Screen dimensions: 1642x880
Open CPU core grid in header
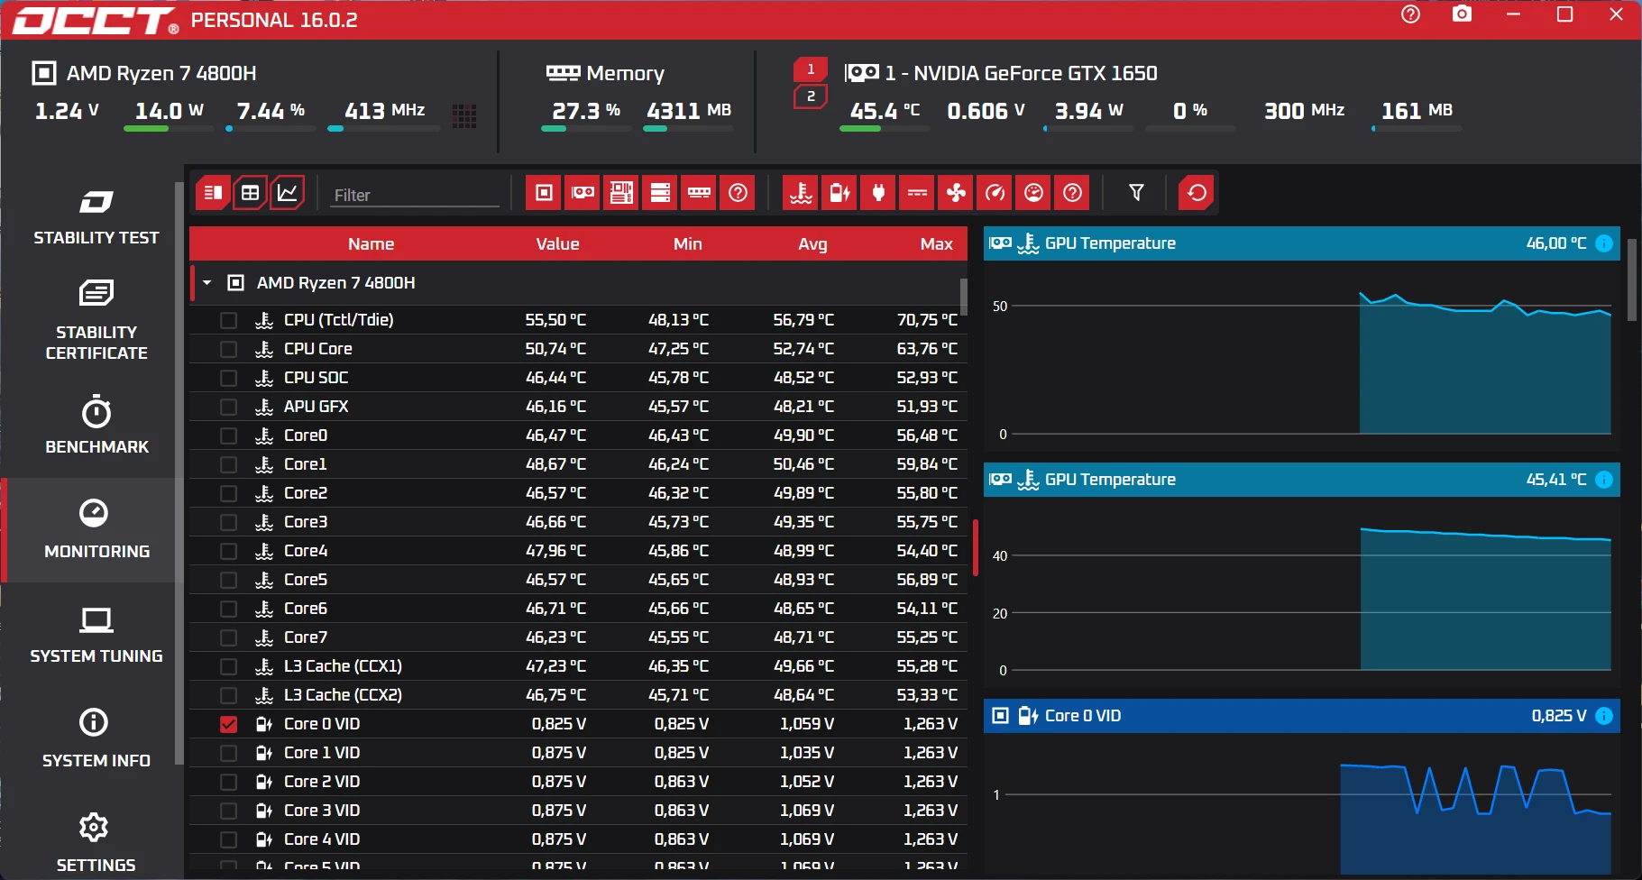(x=464, y=115)
